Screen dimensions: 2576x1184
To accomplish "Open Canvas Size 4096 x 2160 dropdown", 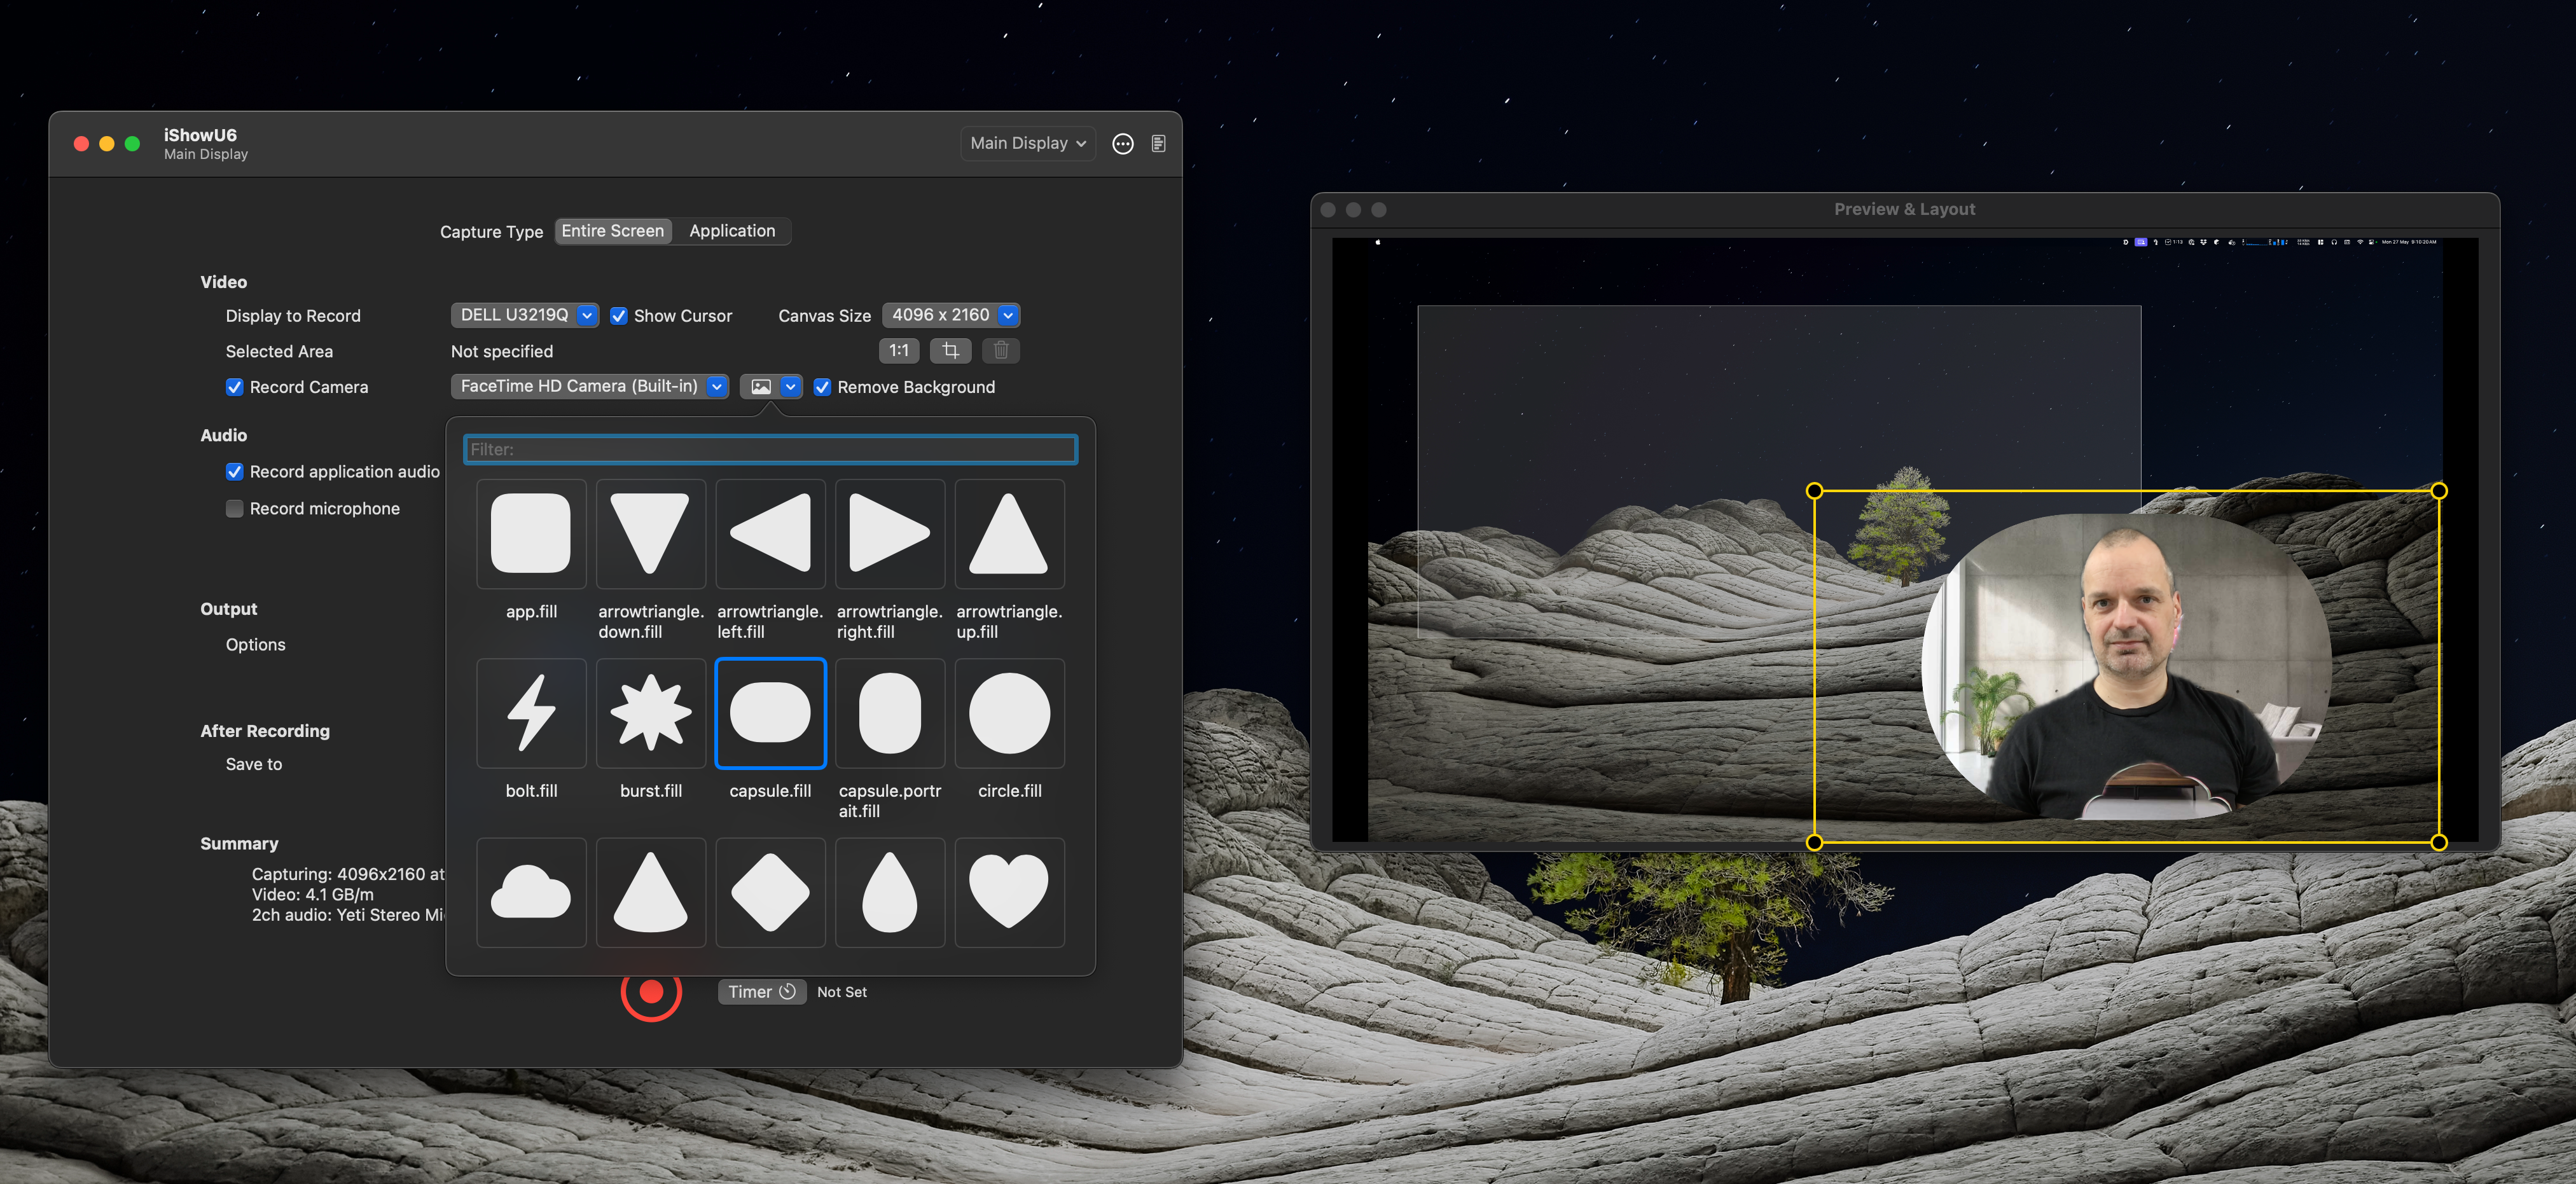I will click(951, 315).
